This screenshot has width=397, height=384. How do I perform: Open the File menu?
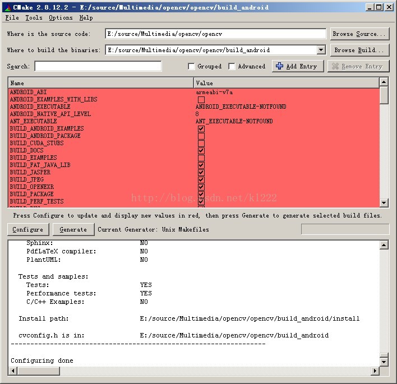[12, 18]
